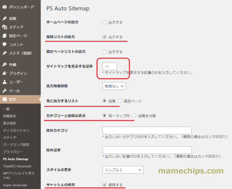This screenshot has height=189, width=232.
Task: Select 同一マップ内 radio button
Action: (x=104, y=116)
